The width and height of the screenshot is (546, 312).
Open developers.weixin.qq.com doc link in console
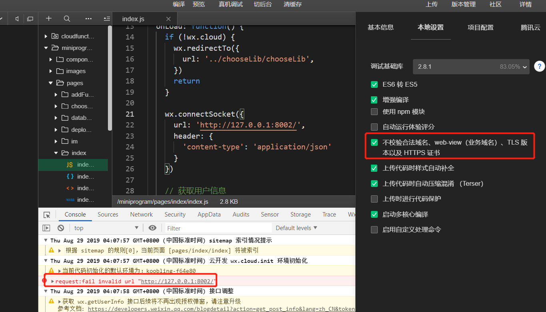click(x=221, y=309)
